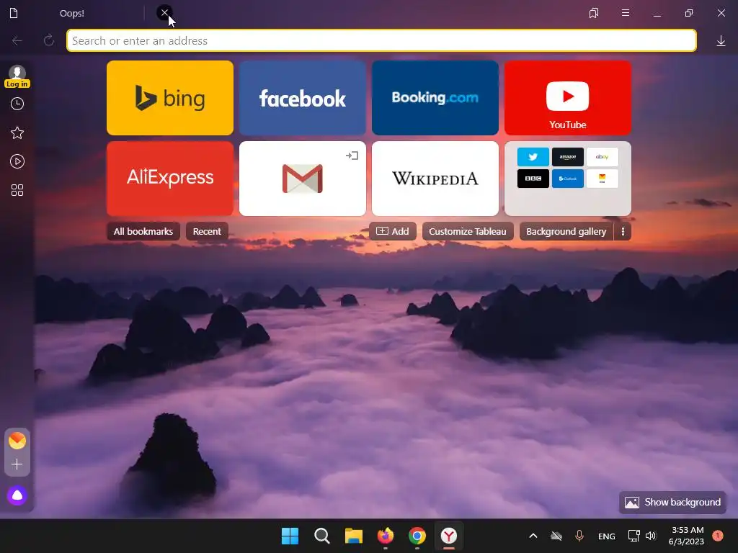Click Show background button
The width and height of the screenshot is (738, 553).
tap(672, 502)
